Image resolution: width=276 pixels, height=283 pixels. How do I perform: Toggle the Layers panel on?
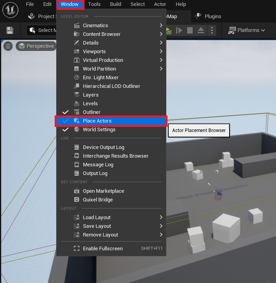[111, 95]
